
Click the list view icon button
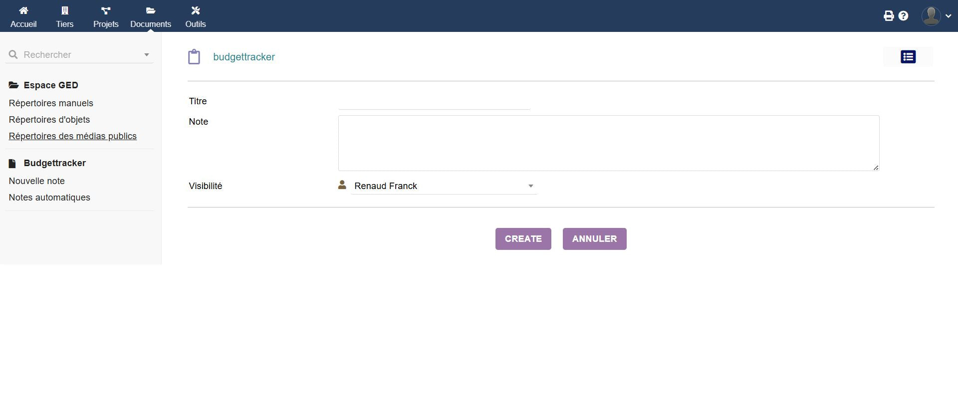click(908, 57)
